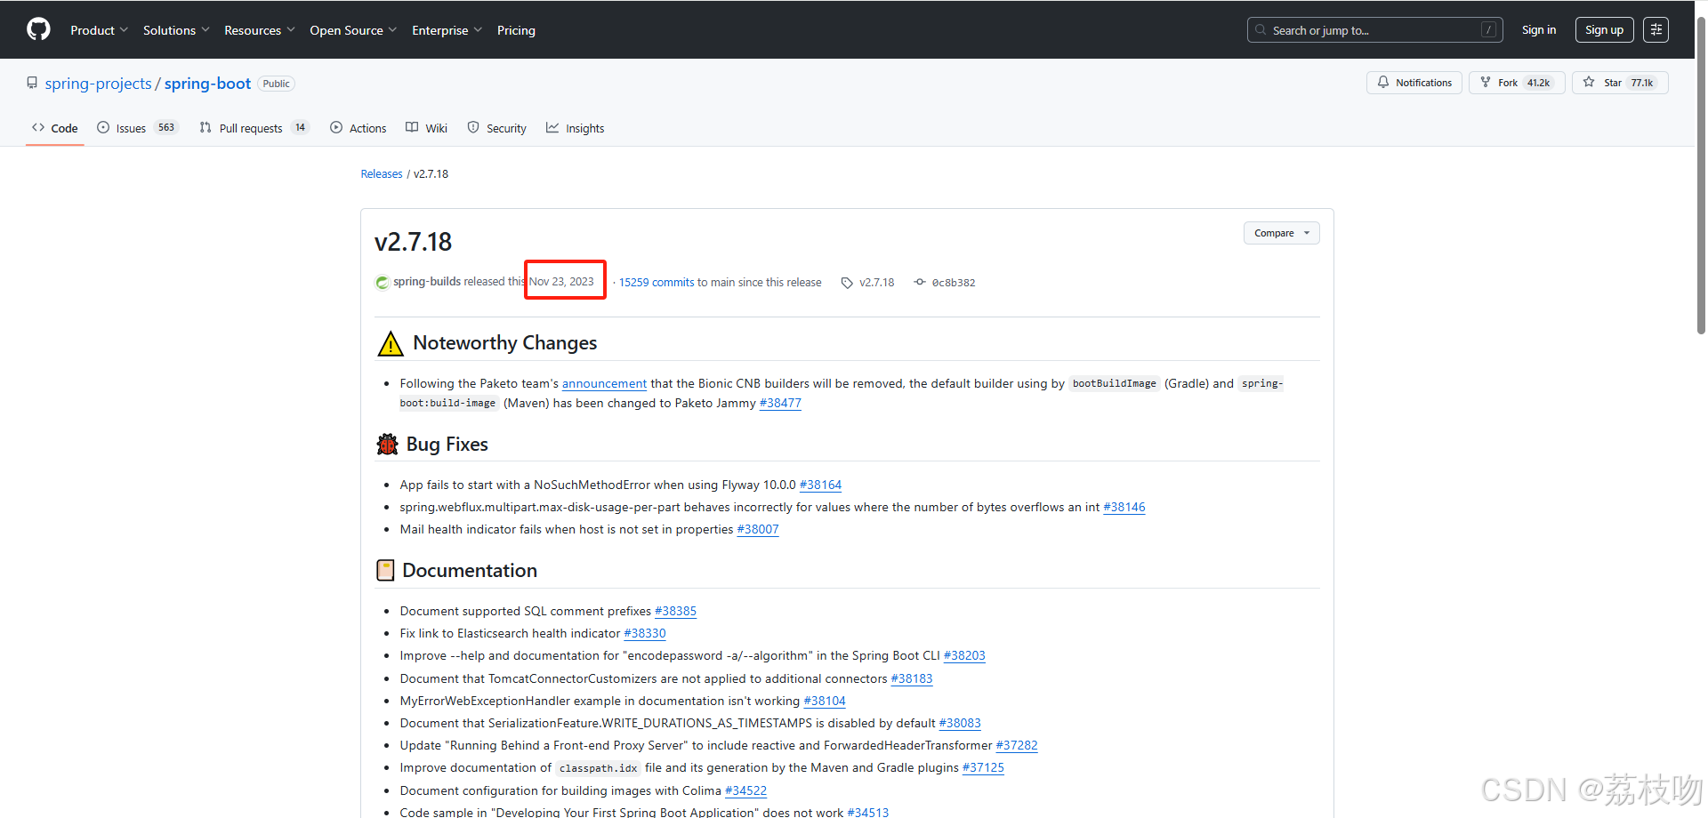Image resolution: width=1708 pixels, height=818 pixels.
Task: Click the bug icon beside Bug Fixes
Action: 387,445
